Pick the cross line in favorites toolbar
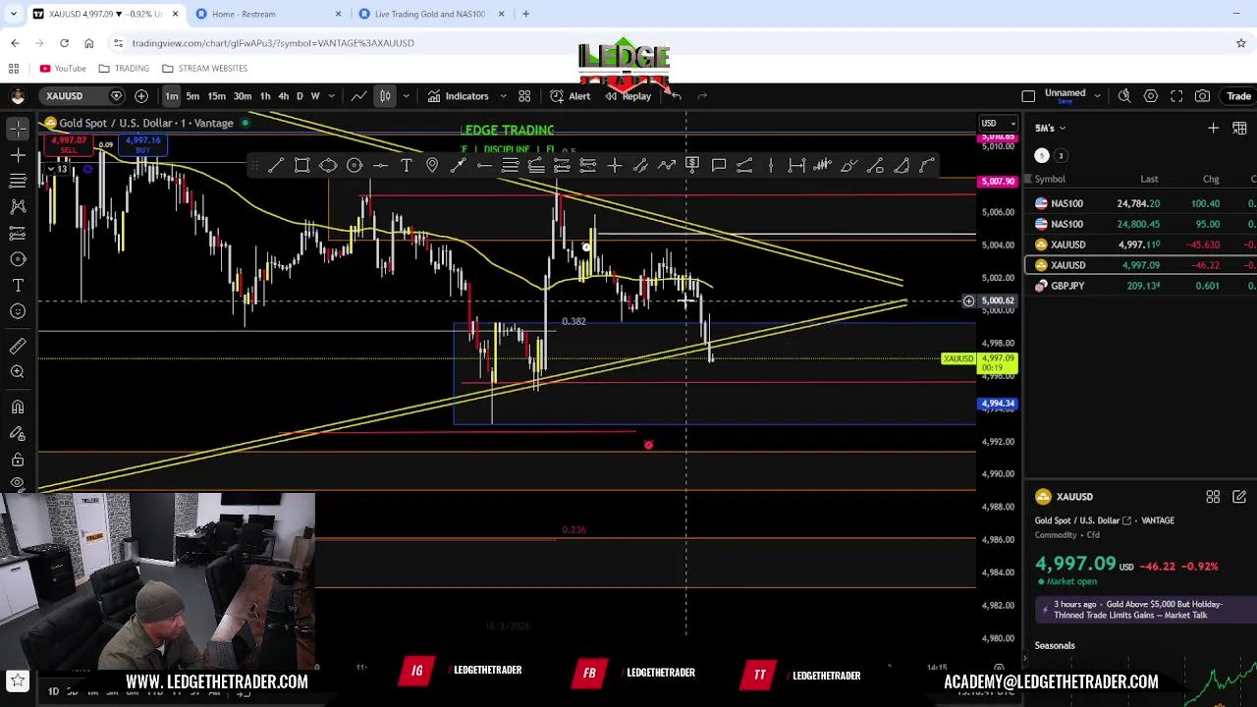 coord(615,165)
